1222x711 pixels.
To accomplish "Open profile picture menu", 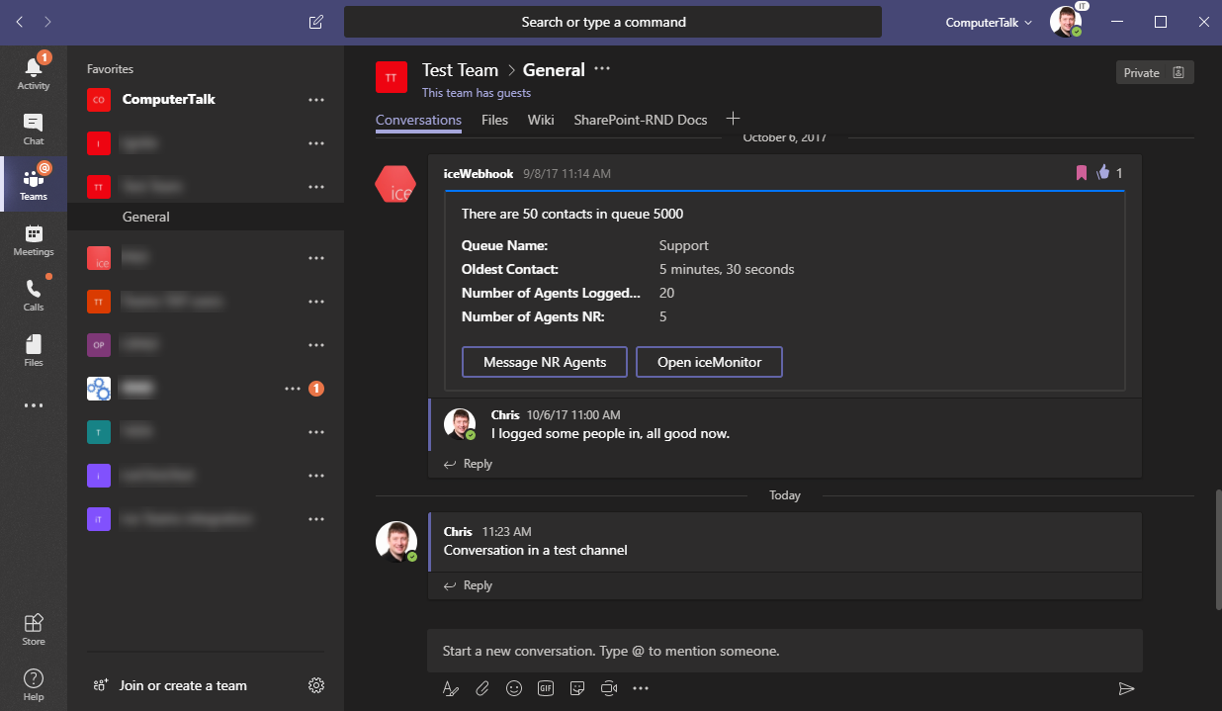I will [1066, 22].
